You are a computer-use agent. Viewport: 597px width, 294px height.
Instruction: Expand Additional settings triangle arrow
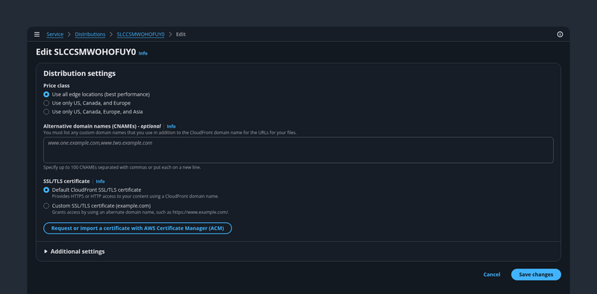(x=46, y=251)
